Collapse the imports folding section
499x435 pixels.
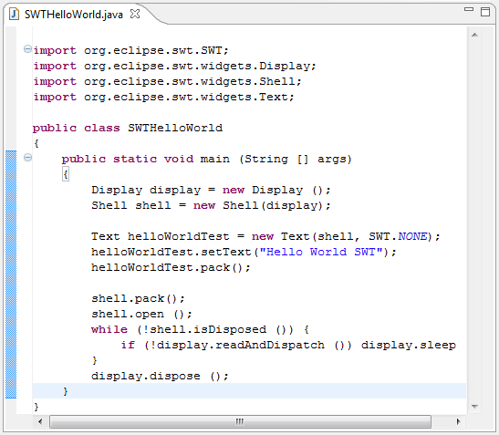point(27,49)
